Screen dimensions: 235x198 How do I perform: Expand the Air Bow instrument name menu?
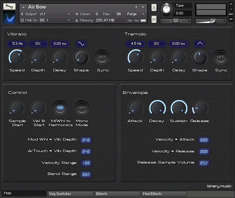[23, 7]
